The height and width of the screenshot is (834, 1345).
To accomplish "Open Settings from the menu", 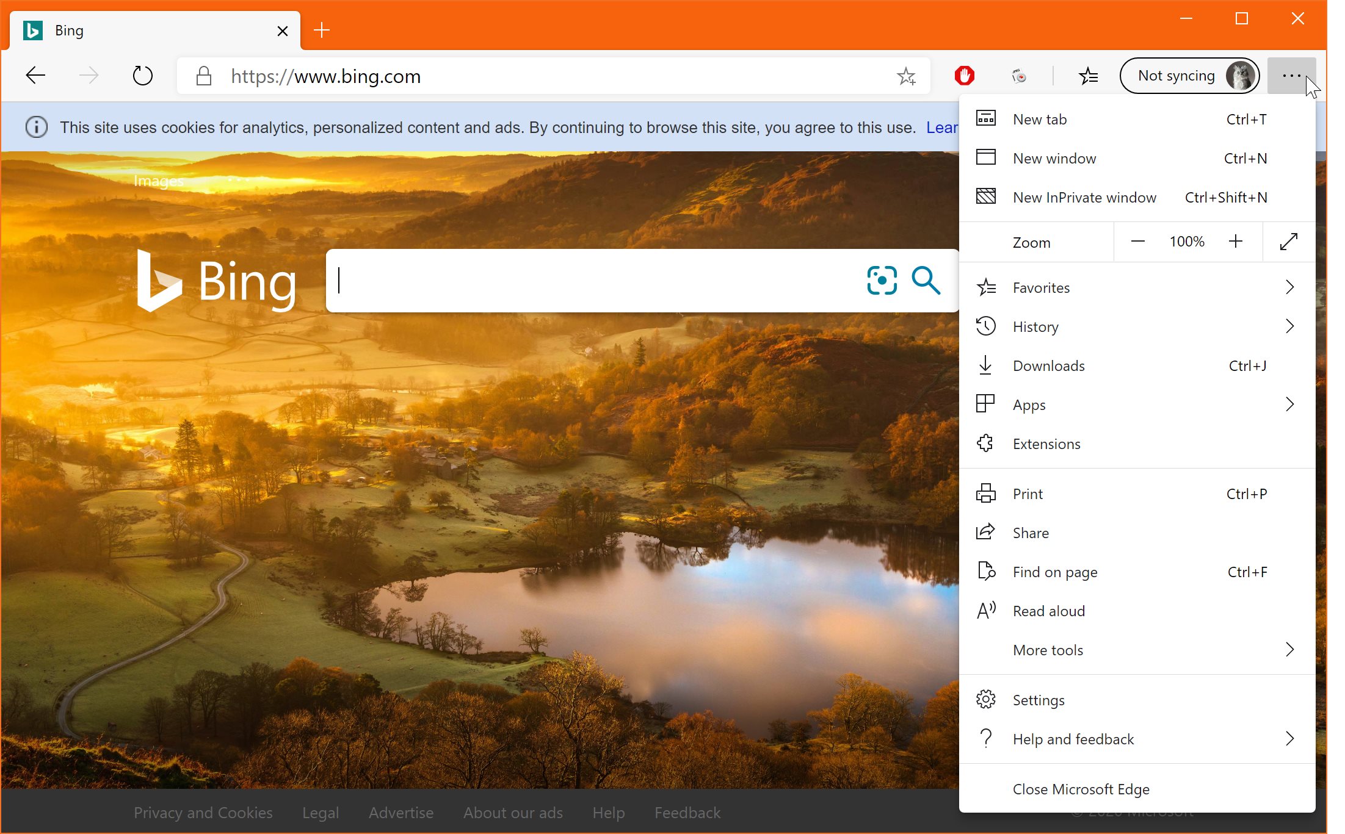I will coord(1137,700).
